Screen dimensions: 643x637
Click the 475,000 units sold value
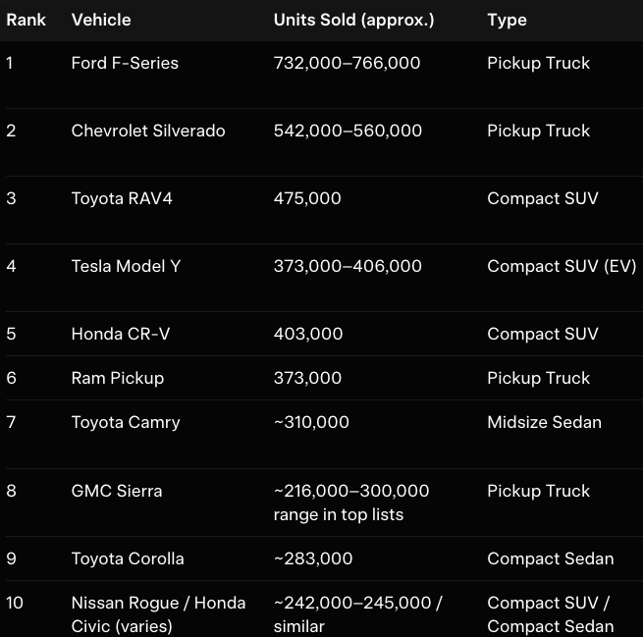(x=307, y=198)
